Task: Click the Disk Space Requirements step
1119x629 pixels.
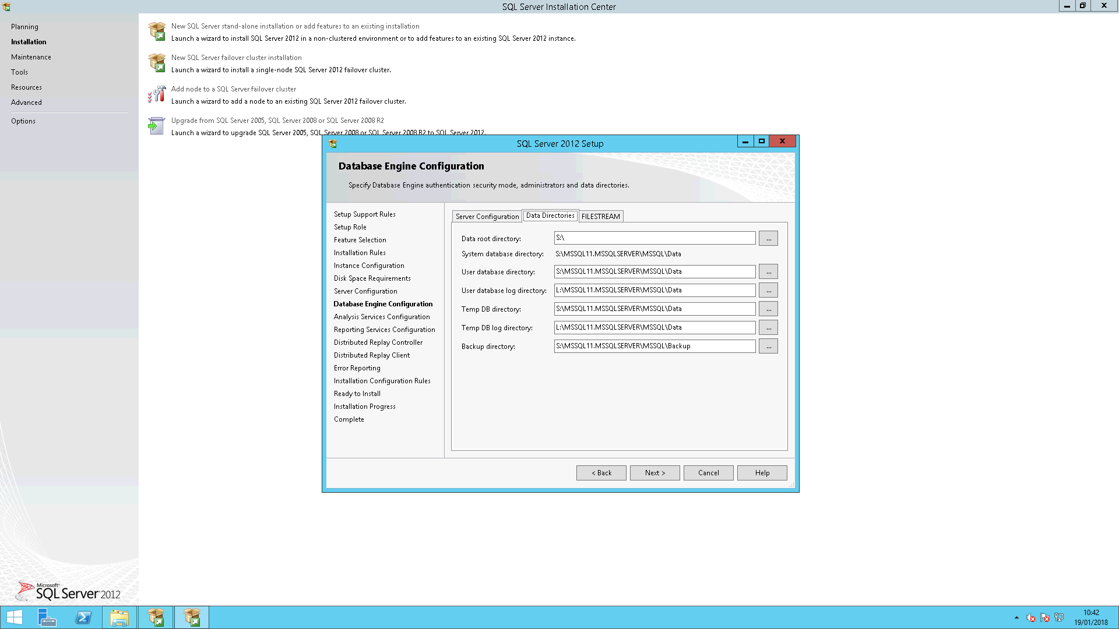Action: [x=372, y=278]
